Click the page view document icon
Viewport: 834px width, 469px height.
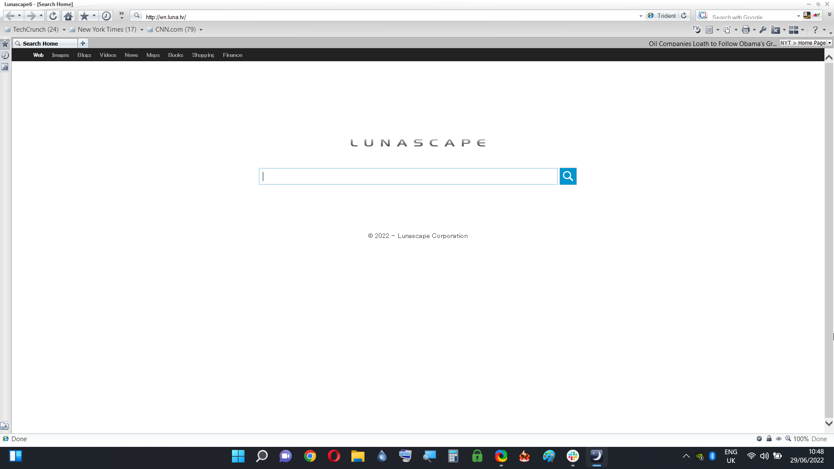click(709, 30)
